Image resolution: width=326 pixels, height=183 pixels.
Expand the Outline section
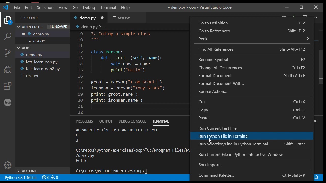19,171
